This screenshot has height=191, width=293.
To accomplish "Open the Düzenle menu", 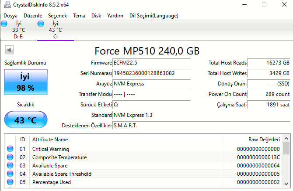I will [x=33, y=16].
